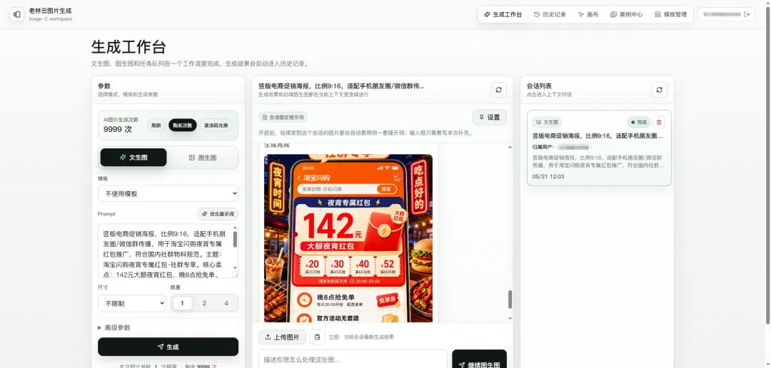Select quantity 2
This screenshot has width=771, height=368.
pos(204,304)
